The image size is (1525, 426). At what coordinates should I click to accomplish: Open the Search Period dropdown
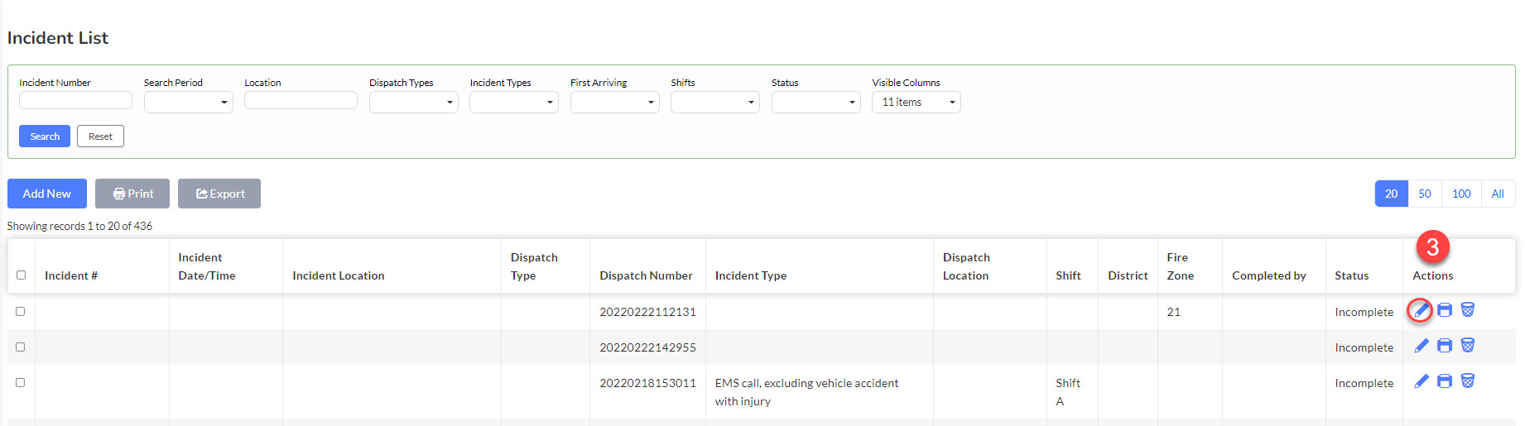(x=188, y=102)
